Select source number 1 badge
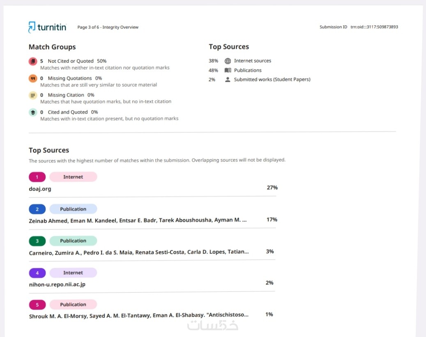The width and height of the screenshot is (426, 337). click(37, 177)
